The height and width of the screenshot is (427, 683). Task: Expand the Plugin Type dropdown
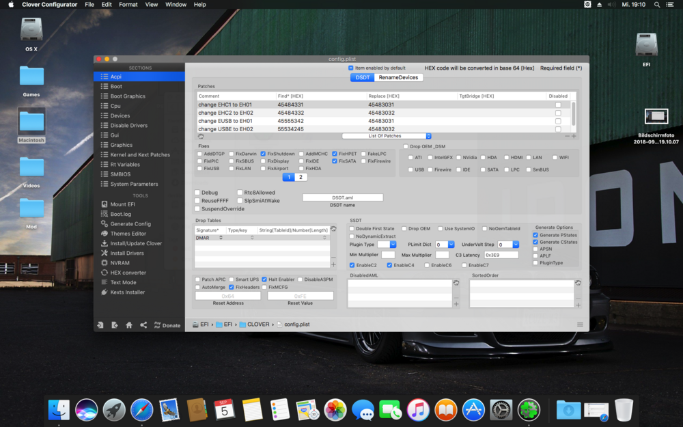coord(386,245)
